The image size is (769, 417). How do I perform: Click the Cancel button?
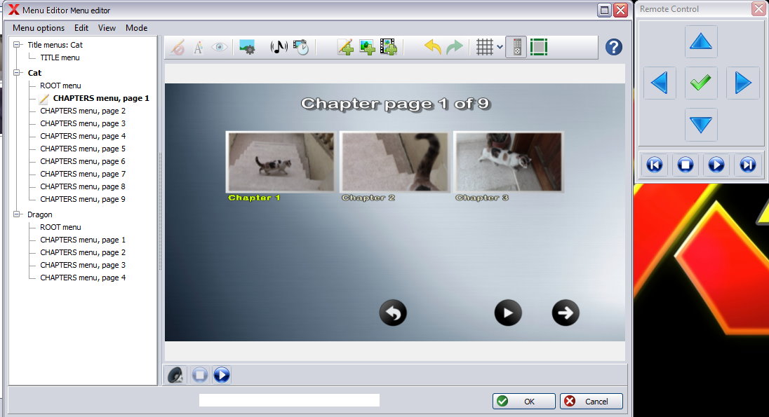click(x=591, y=402)
